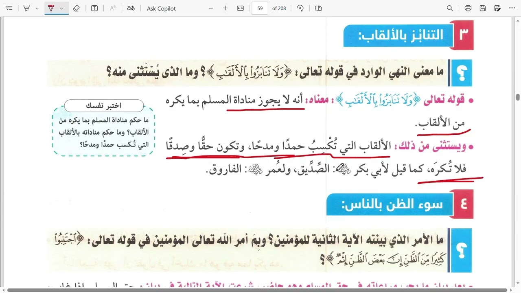Viewport: 521px width, 293px height.
Task: Select the red Draw pen tool
Action: point(51,8)
